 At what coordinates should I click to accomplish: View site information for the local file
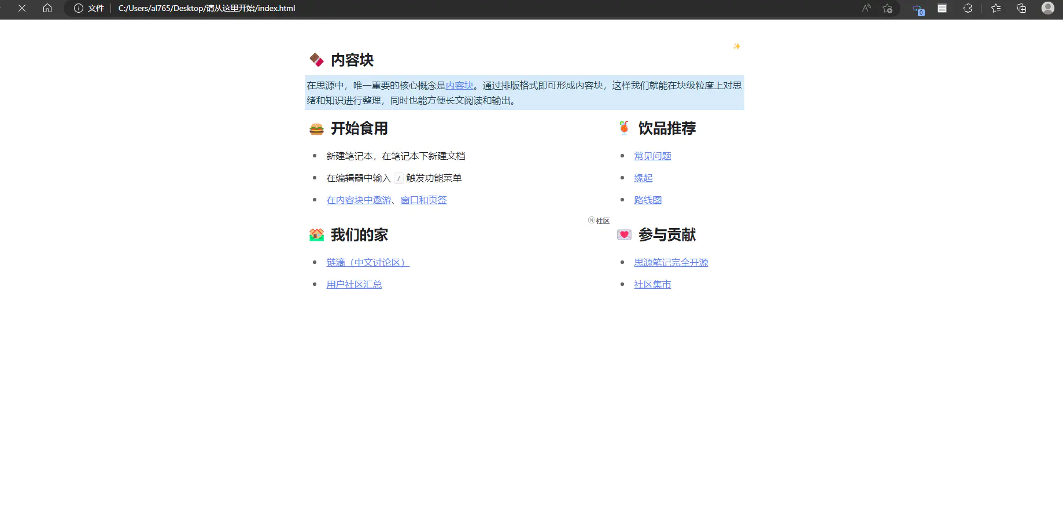[x=79, y=8]
